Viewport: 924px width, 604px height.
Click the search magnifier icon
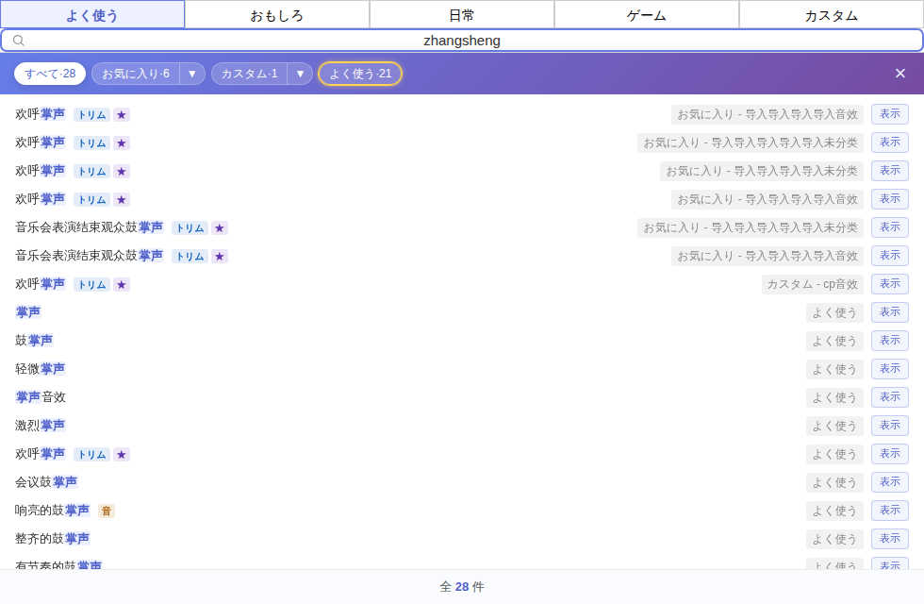pos(19,40)
